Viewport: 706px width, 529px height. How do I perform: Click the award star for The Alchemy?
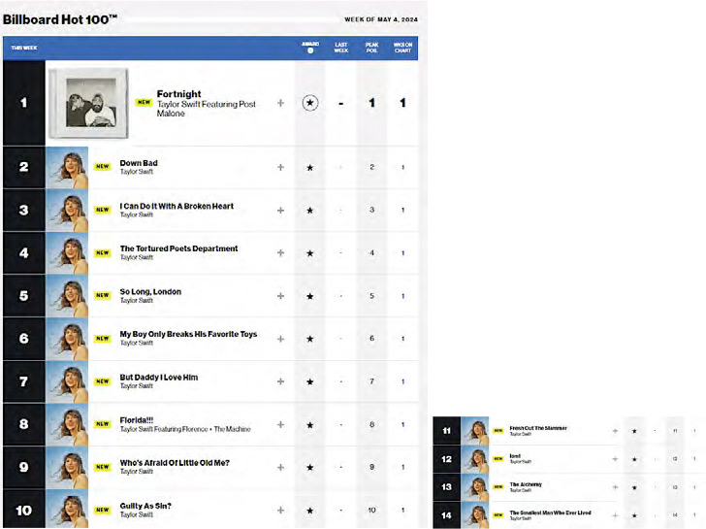pyautogui.click(x=634, y=487)
